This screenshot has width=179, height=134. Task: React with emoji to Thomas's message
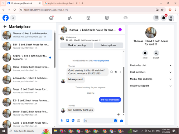(111, 72)
